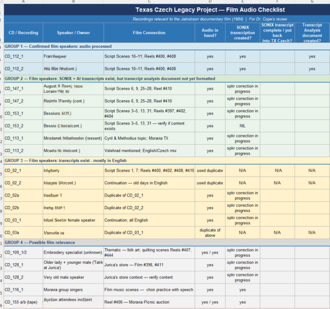The height and width of the screenshot is (309, 330).
Task: Click 'Moravia group singers' cell
Action: tap(73, 290)
